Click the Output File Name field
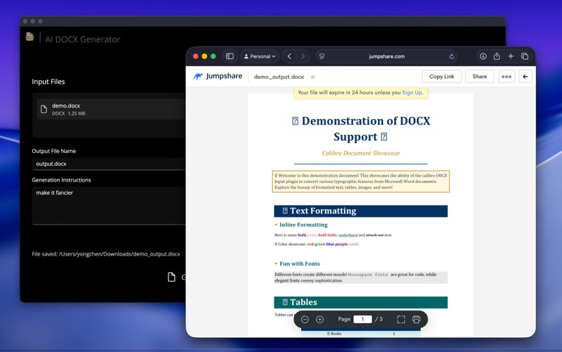 (109, 164)
